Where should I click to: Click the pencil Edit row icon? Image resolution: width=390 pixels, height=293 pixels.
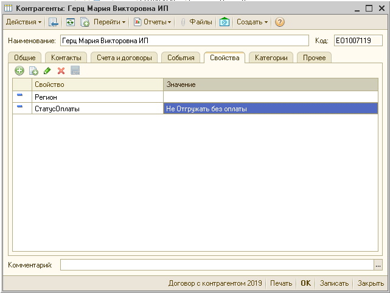[x=47, y=71]
